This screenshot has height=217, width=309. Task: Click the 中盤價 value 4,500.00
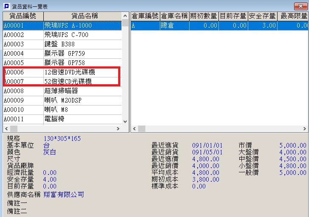pyautogui.click(x=293, y=159)
